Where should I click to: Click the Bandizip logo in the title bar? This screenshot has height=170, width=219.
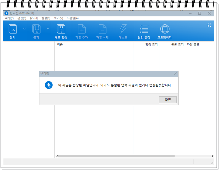tap(6, 13)
